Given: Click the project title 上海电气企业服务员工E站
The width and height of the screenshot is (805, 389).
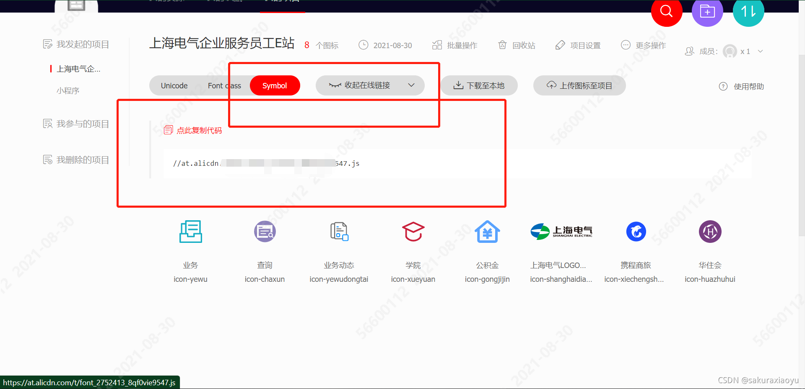Looking at the screenshot, I should [x=222, y=43].
